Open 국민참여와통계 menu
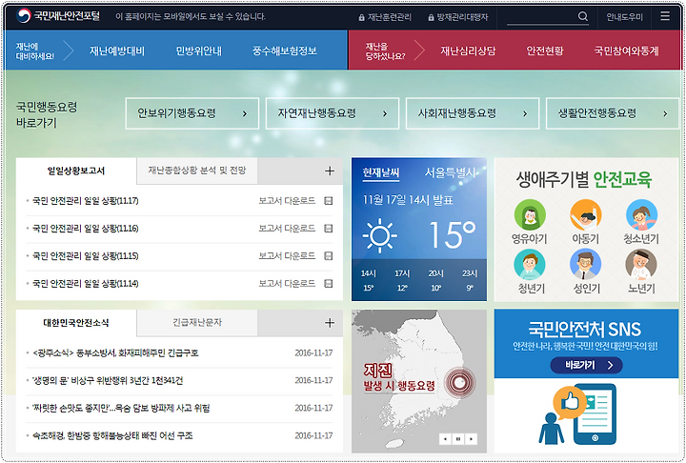Viewport: 686px width, 463px height. 626,50
